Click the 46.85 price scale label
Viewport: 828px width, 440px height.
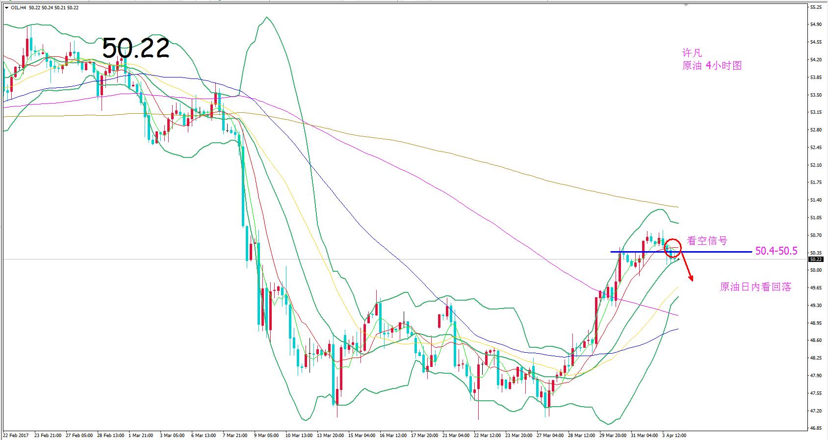pos(816,428)
